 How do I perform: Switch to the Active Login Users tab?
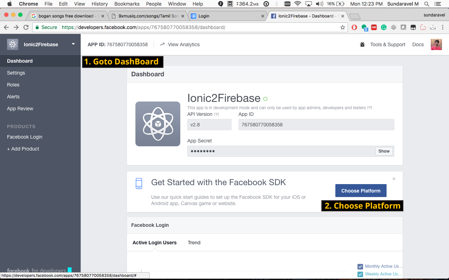[x=154, y=243]
